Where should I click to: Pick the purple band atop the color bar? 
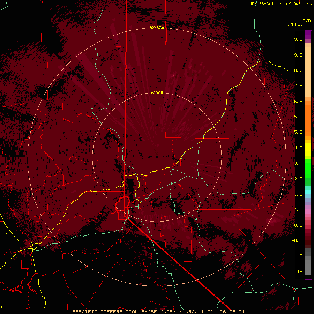pyautogui.click(x=308, y=35)
